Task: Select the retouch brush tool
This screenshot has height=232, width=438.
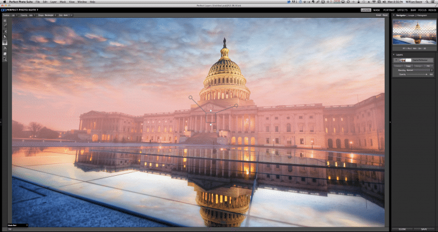Action: [x=5, y=48]
